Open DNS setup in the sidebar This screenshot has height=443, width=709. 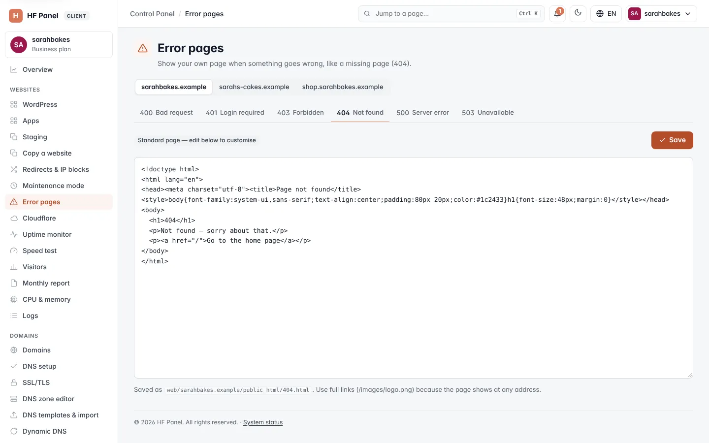click(x=59, y=366)
